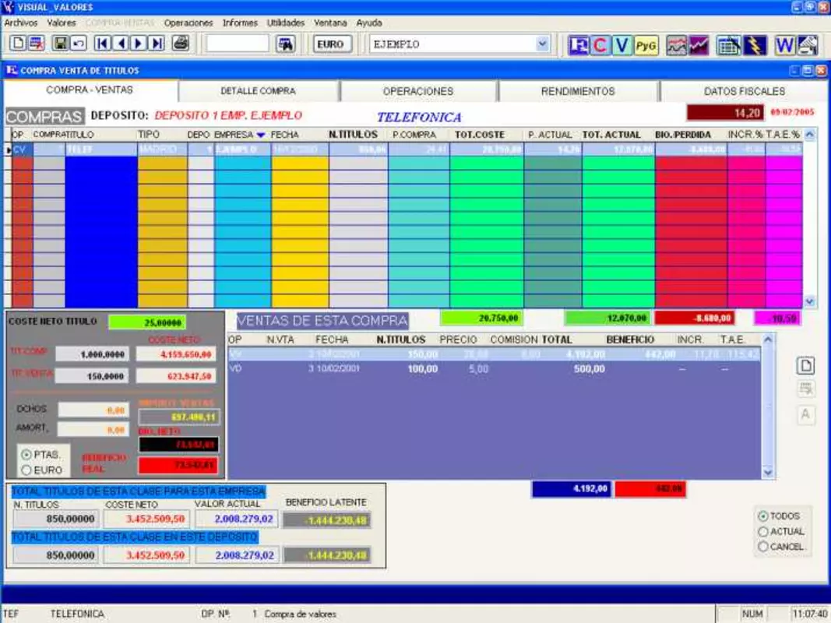The image size is (831, 623).
Task: Click the 1.000,0000 titles field
Action: click(x=92, y=354)
